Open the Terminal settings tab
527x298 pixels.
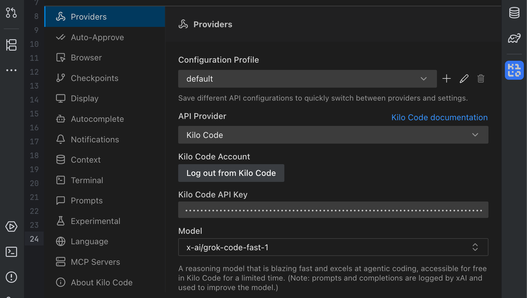pos(105,180)
